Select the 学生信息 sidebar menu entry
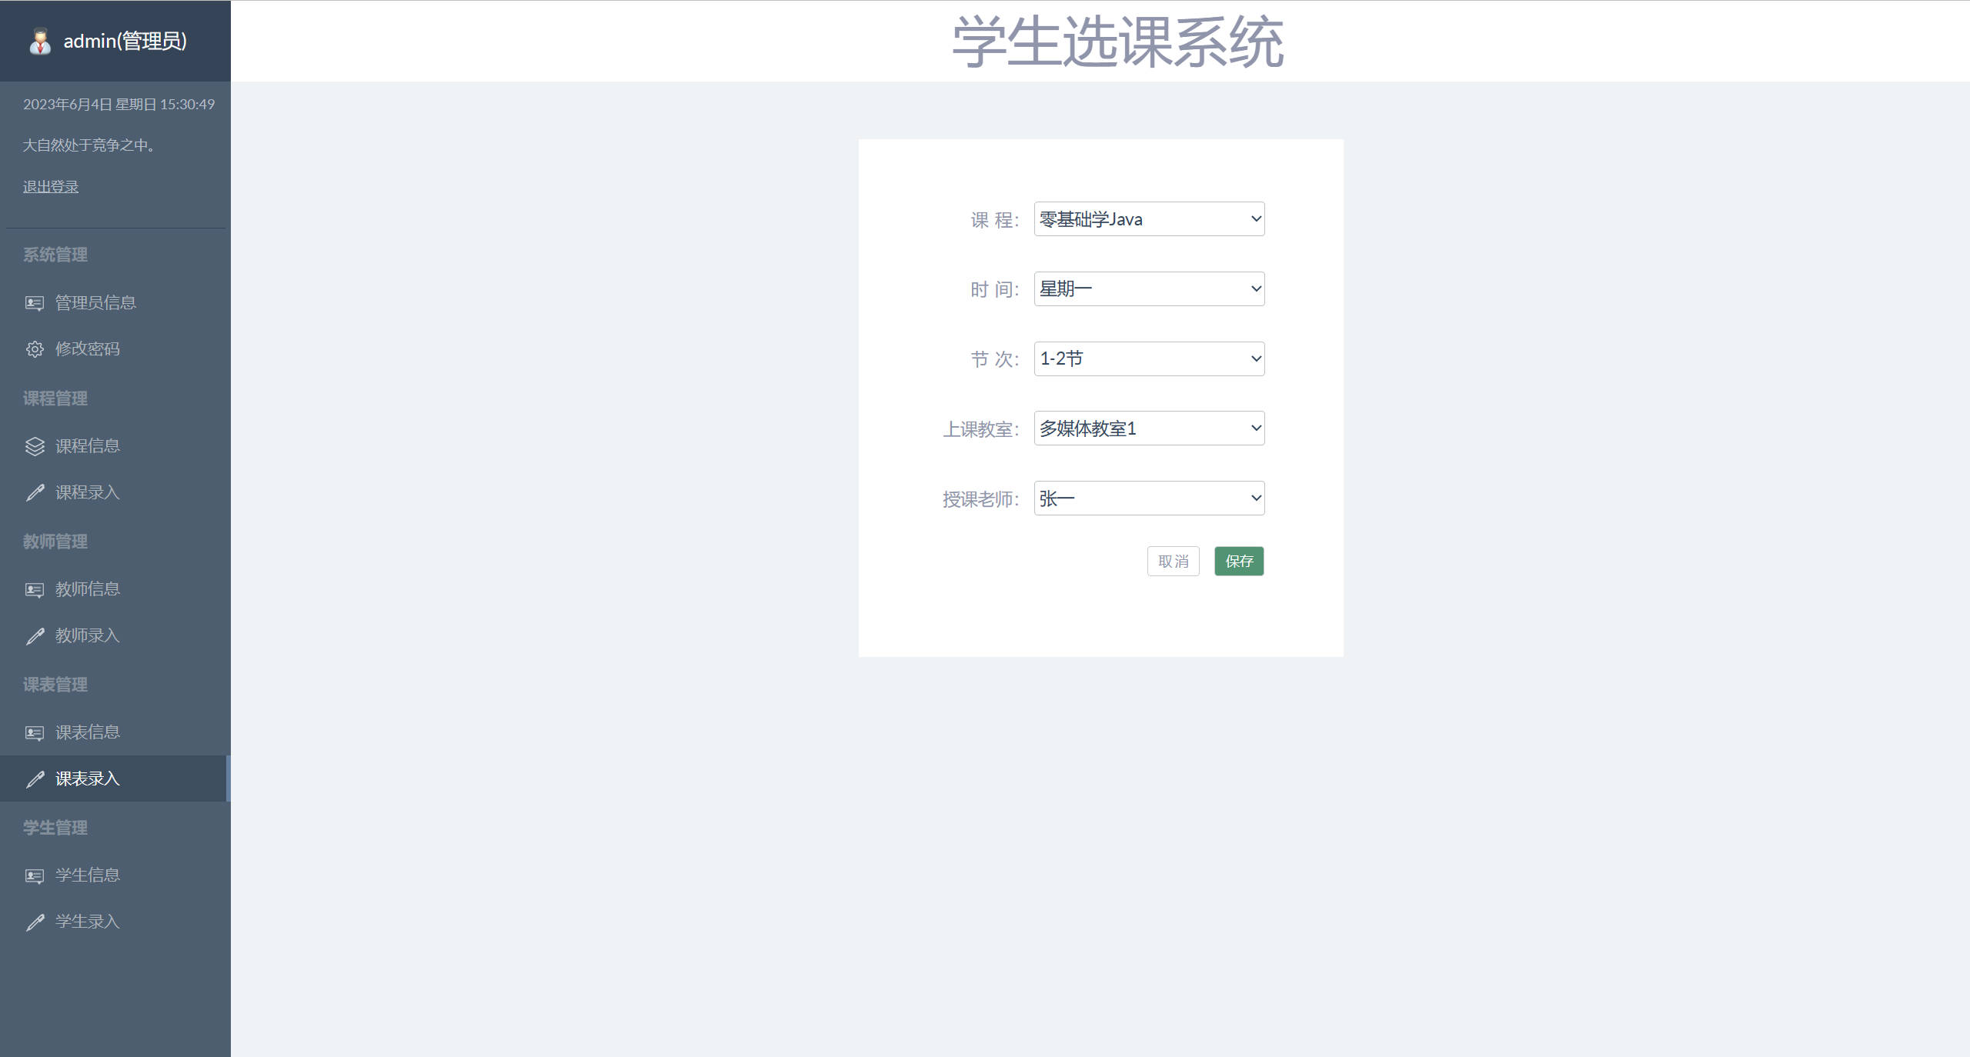This screenshot has width=1970, height=1057. tap(88, 875)
